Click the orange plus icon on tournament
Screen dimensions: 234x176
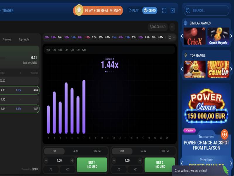pos(224,134)
